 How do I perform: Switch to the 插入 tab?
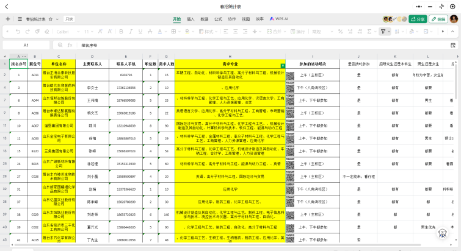(191, 19)
